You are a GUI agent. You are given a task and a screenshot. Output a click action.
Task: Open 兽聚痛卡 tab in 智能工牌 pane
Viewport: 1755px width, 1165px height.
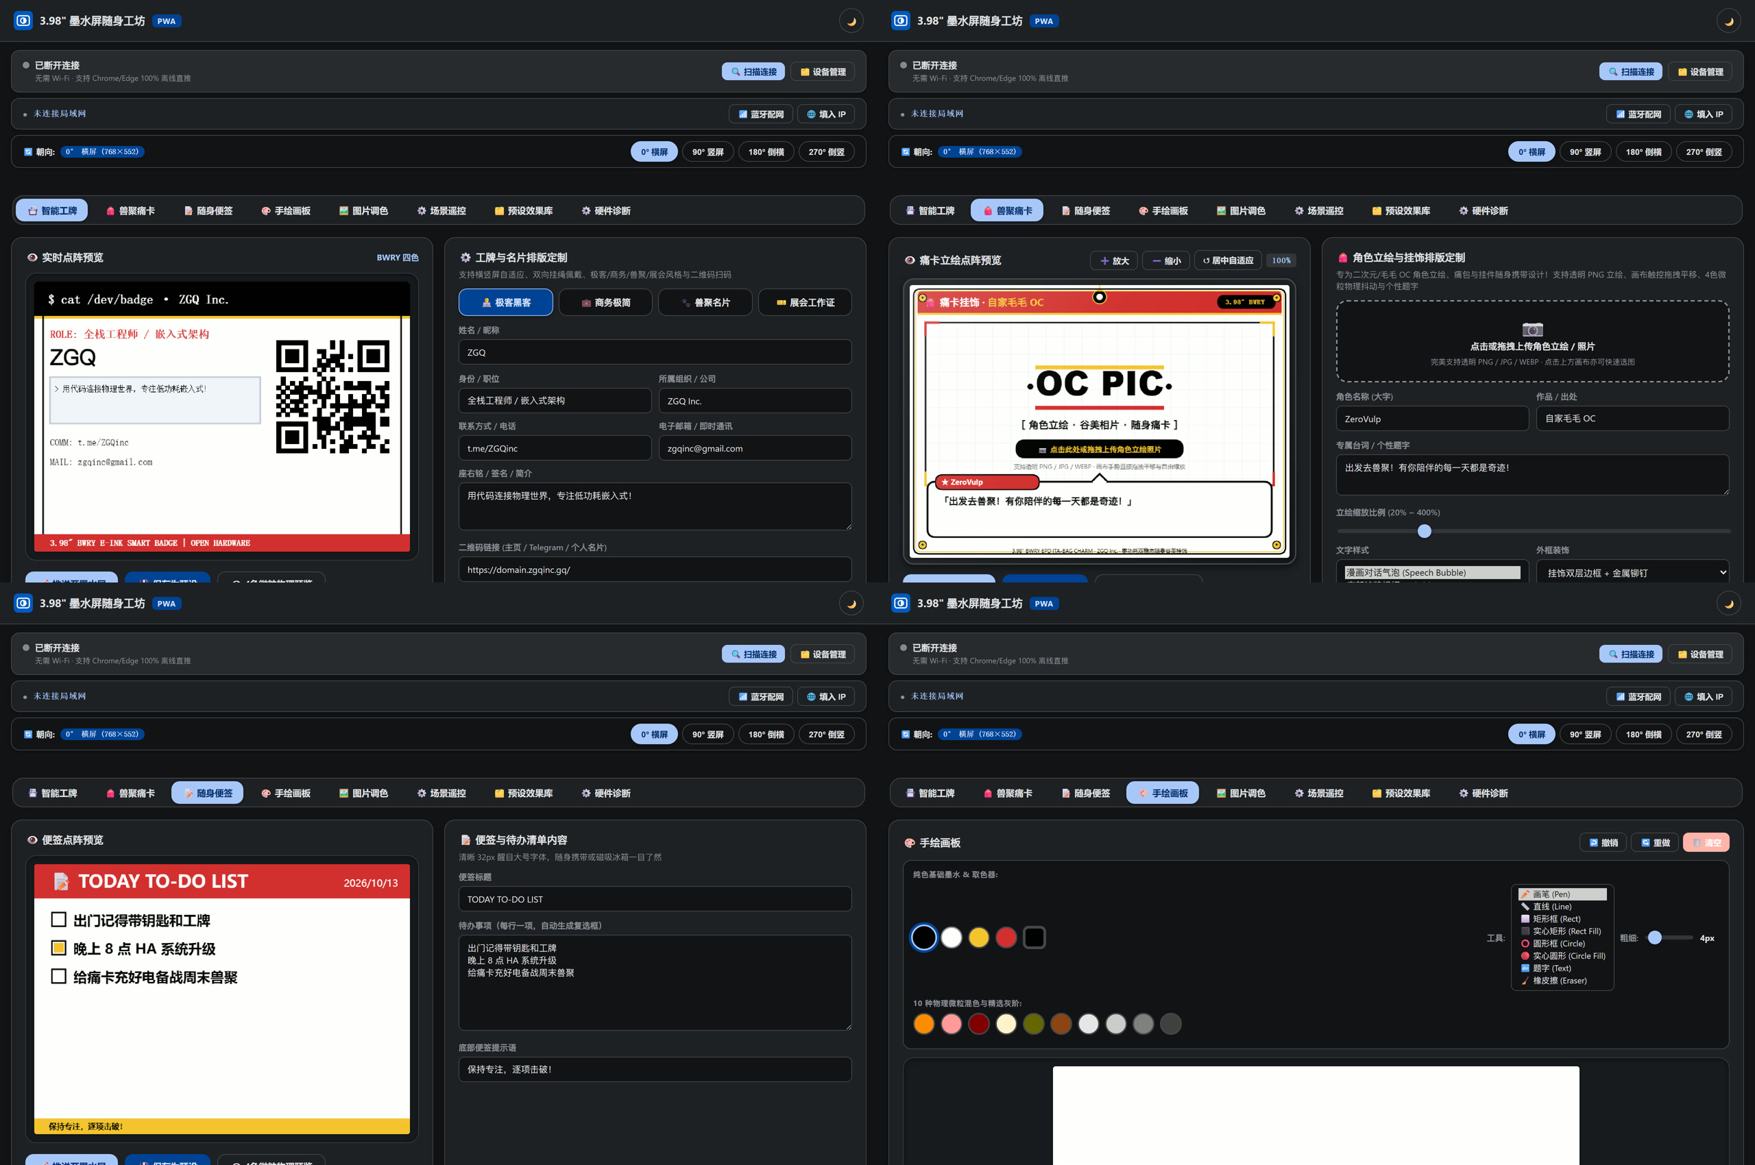click(131, 211)
